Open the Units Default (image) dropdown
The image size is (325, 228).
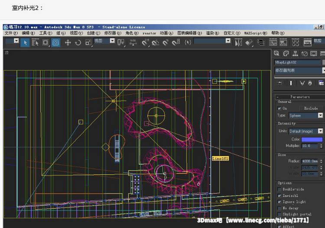tap(306, 131)
